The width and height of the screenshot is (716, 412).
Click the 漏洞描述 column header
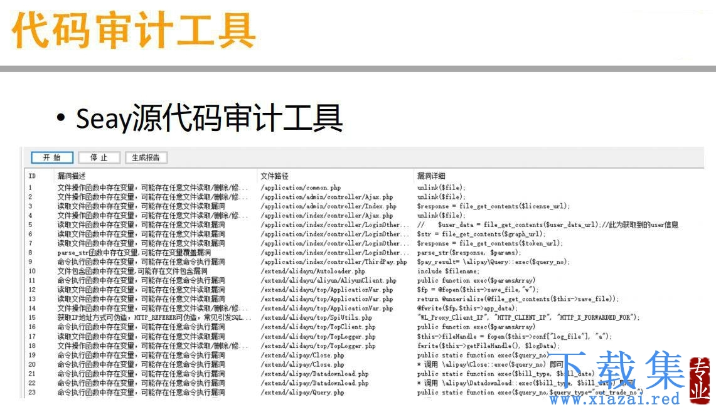point(72,176)
